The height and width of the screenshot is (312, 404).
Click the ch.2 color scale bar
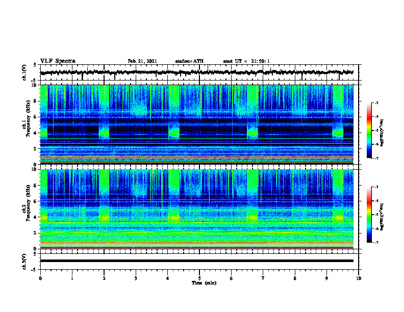point(369,215)
